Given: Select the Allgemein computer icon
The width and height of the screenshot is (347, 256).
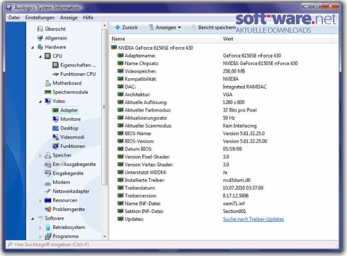Looking at the screenshot, I should click(x=40, y=38).
